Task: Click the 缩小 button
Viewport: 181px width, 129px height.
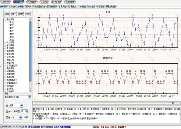Action: 14,14
